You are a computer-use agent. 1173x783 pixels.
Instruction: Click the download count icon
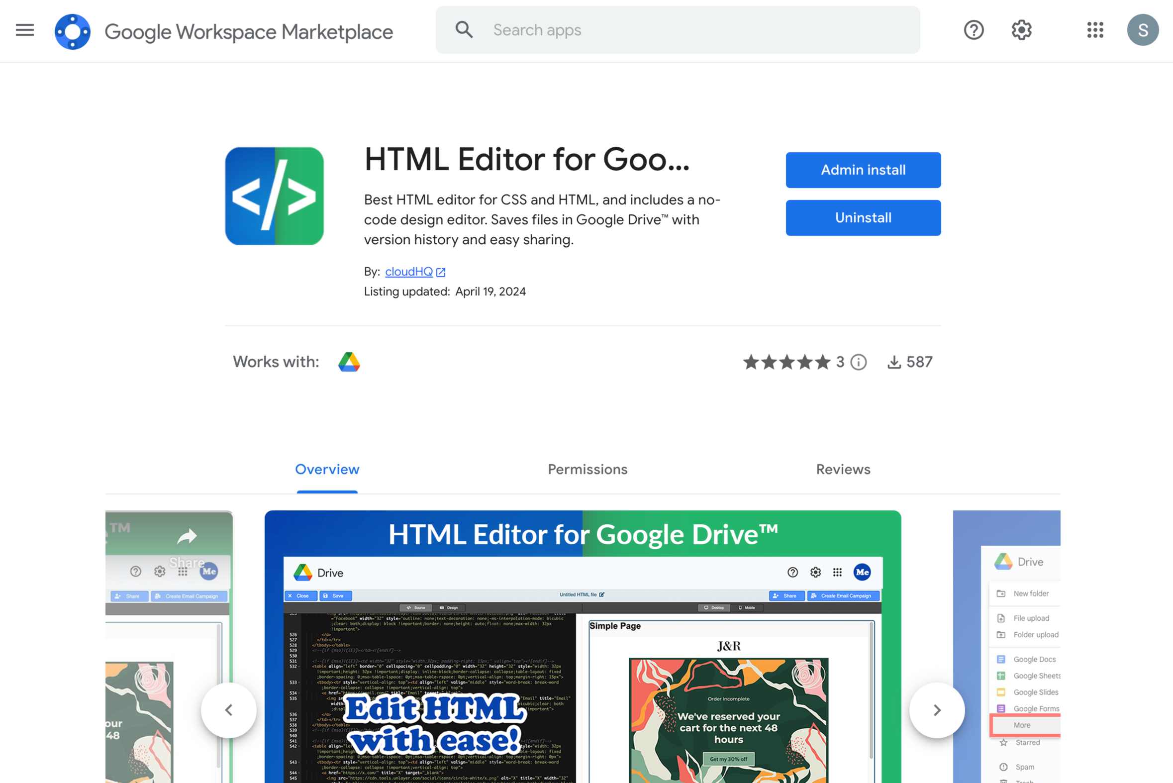click(894, 362)
